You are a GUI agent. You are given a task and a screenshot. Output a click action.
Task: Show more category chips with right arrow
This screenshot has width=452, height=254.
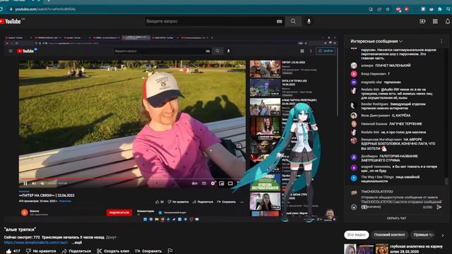point(443,235)
